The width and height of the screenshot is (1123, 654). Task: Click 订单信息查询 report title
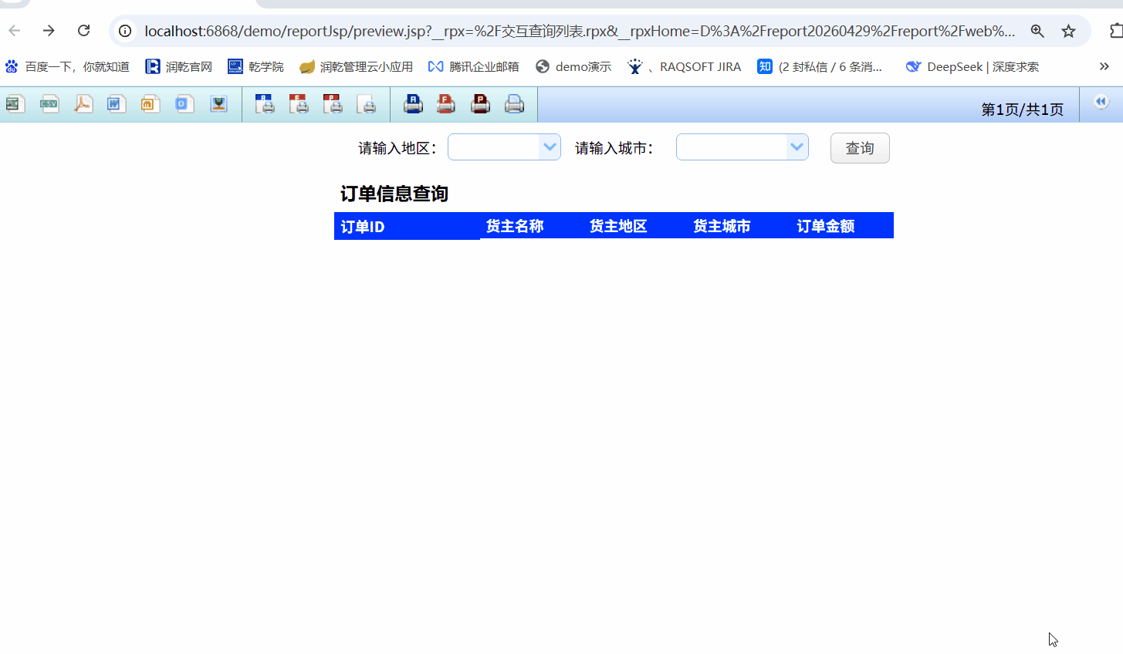tap(394, 194)
